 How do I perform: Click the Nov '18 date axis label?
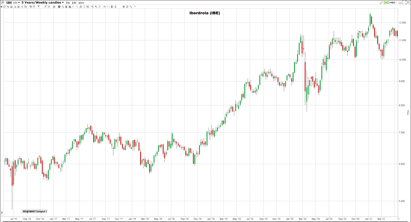point(198,219)
